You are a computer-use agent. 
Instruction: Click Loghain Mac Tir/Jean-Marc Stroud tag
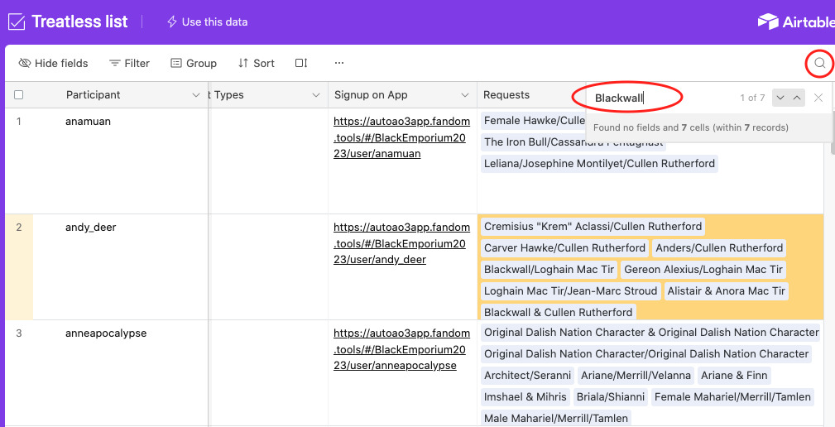pos(570,290)
